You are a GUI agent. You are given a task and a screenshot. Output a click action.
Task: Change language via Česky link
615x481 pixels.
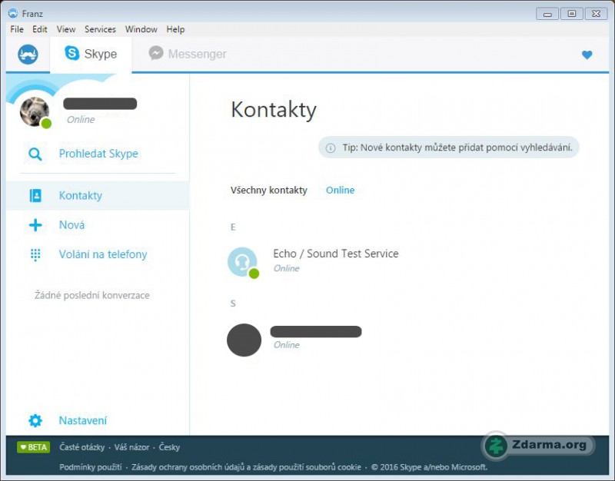tap(169, 447)
